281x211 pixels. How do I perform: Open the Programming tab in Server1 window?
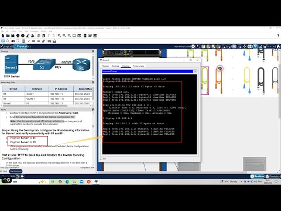point(138,66)
